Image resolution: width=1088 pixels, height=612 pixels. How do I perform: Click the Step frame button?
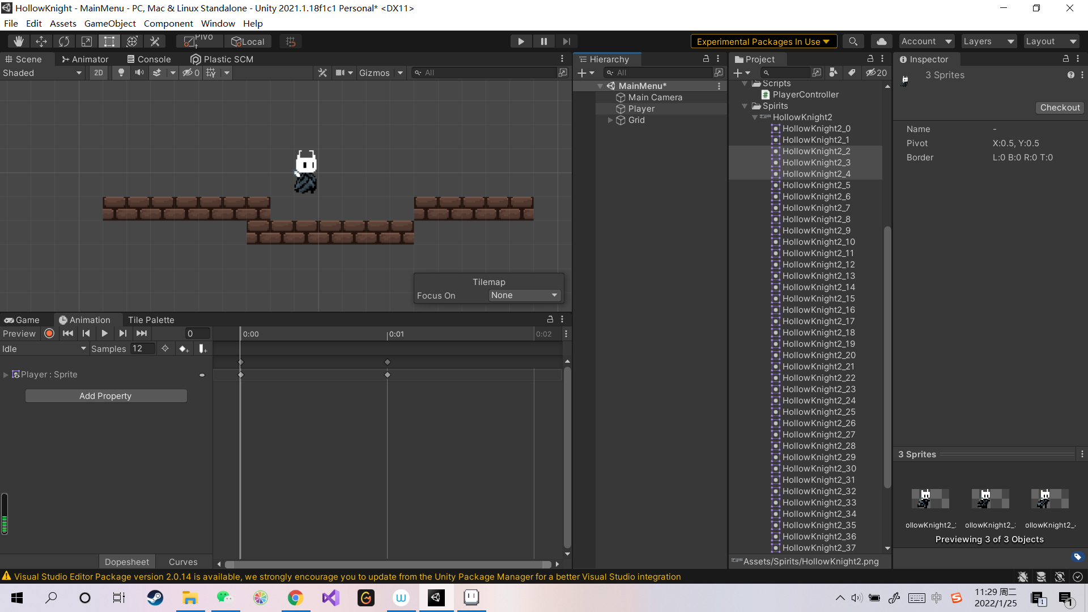[566, 41]
